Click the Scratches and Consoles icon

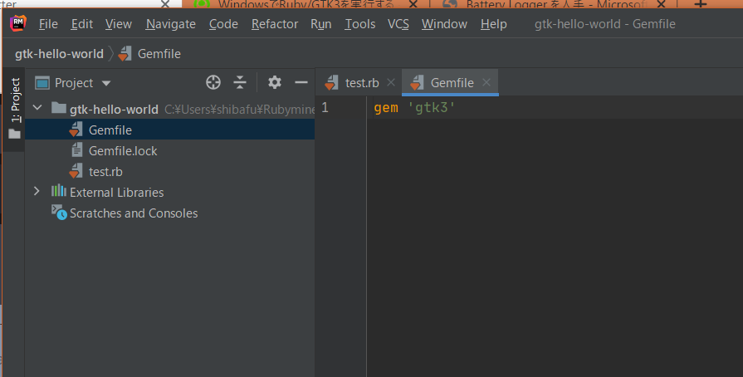[x=59, y=213]
